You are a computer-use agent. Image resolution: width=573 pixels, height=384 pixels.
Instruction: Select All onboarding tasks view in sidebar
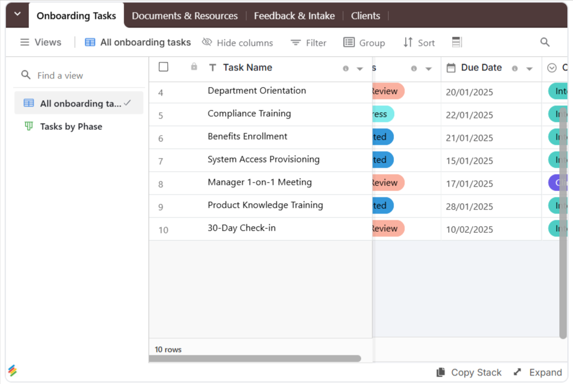(x=79, y=104)
